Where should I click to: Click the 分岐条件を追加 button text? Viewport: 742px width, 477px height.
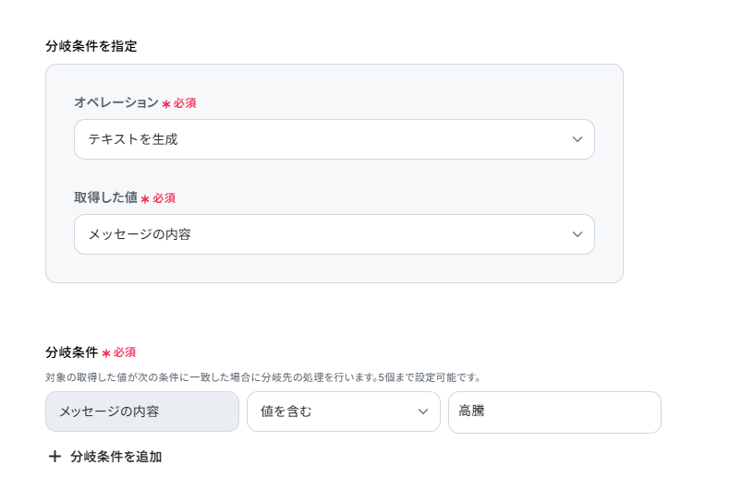tap(116, 457)
